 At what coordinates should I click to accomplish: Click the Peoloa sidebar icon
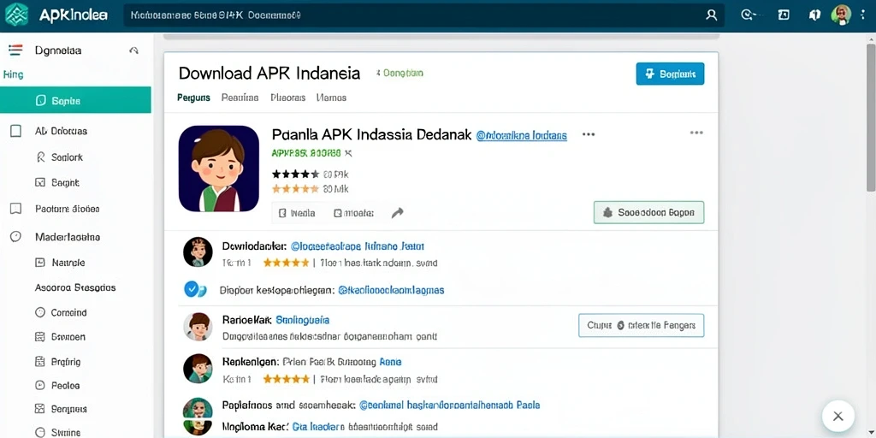point(40,386)
